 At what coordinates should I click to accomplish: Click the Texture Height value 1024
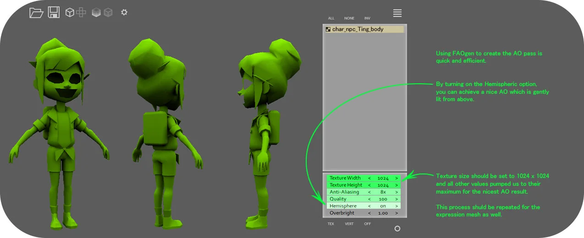pyautogui.click(x=383, y=185)
